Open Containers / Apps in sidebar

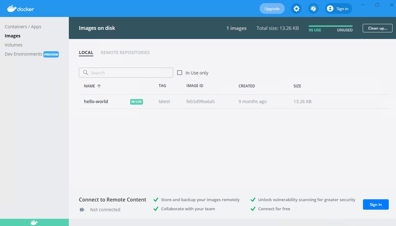[23, 27]
